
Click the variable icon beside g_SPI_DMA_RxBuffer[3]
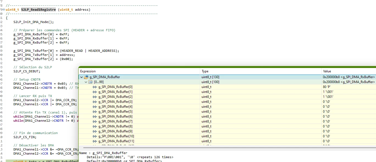coord(95,102)
